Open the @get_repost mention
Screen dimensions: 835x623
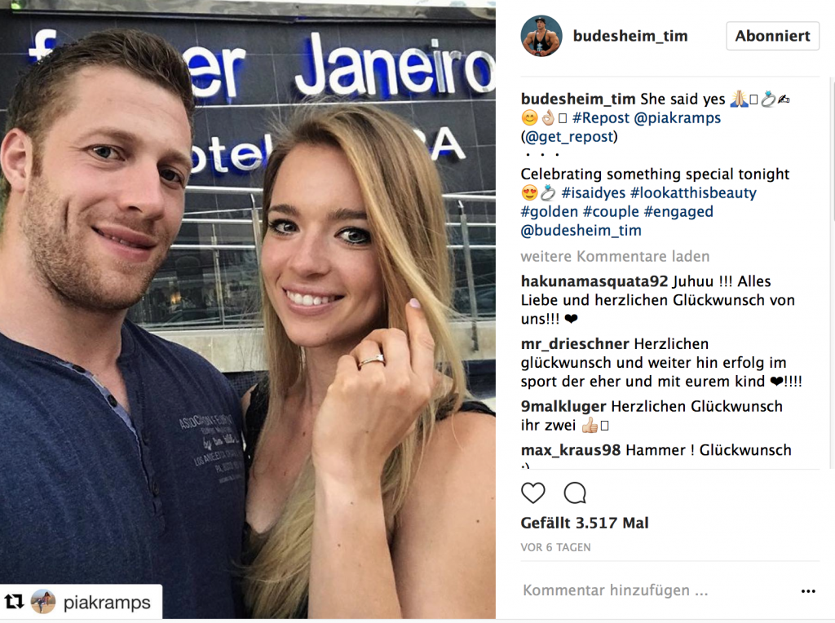(568, 137)
